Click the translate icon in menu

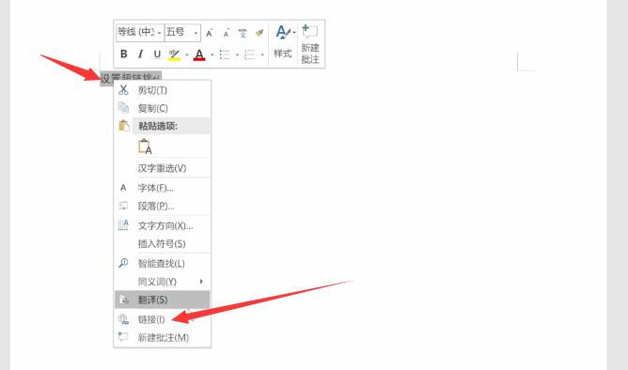[x=124, y=300]
